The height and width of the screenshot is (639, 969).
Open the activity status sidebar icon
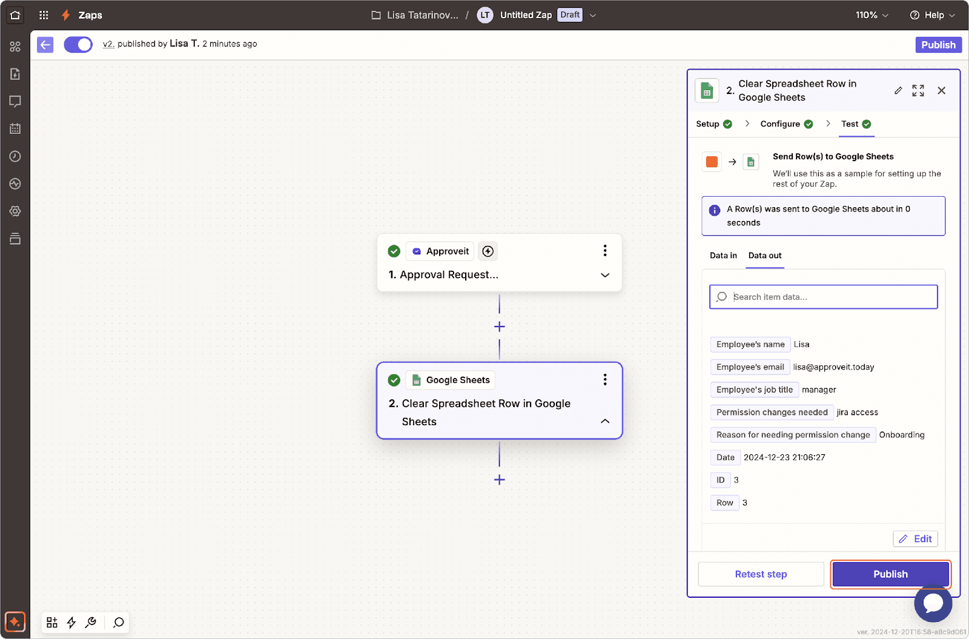[15, 184]
